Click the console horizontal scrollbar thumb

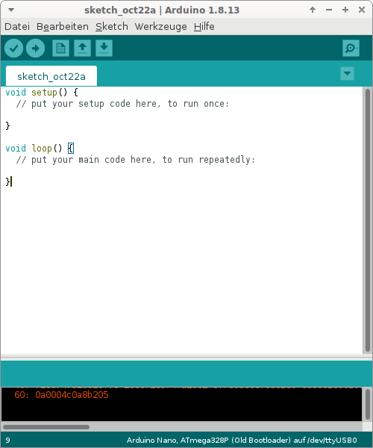point(46,427)
